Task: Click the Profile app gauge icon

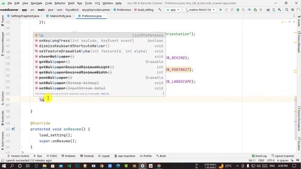Action: coord(249,9)
